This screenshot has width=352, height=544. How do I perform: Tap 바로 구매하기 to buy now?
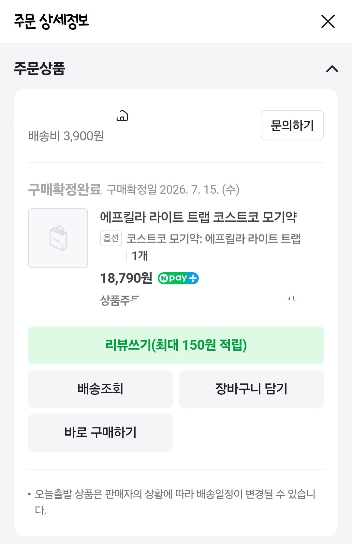pyautogui.click(x=100, y=433)
